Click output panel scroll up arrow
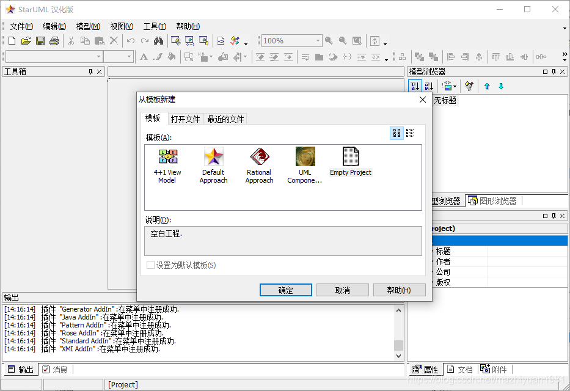 (x=399, y=311)
